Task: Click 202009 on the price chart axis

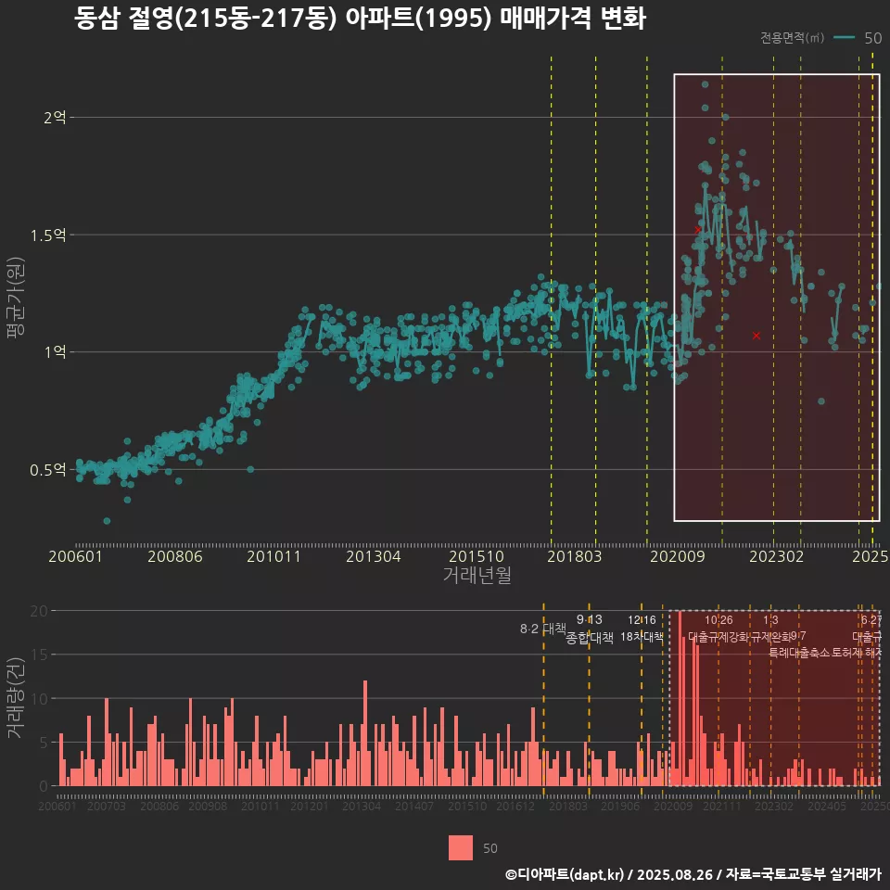Action: 677,556
